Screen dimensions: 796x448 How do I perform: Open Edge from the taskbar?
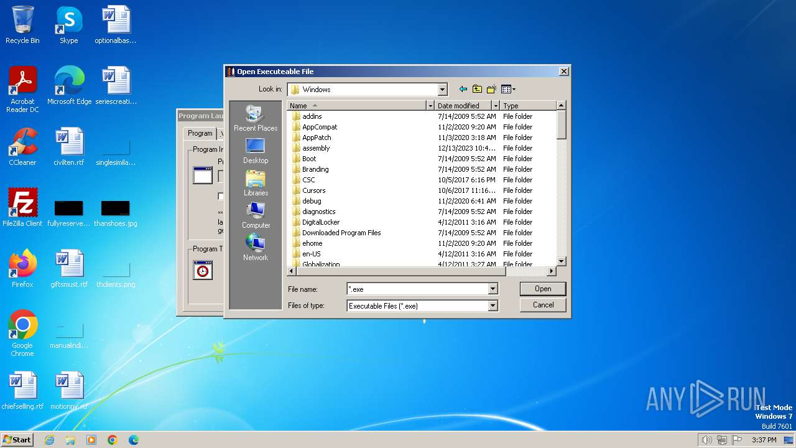(x=133, y=440)
